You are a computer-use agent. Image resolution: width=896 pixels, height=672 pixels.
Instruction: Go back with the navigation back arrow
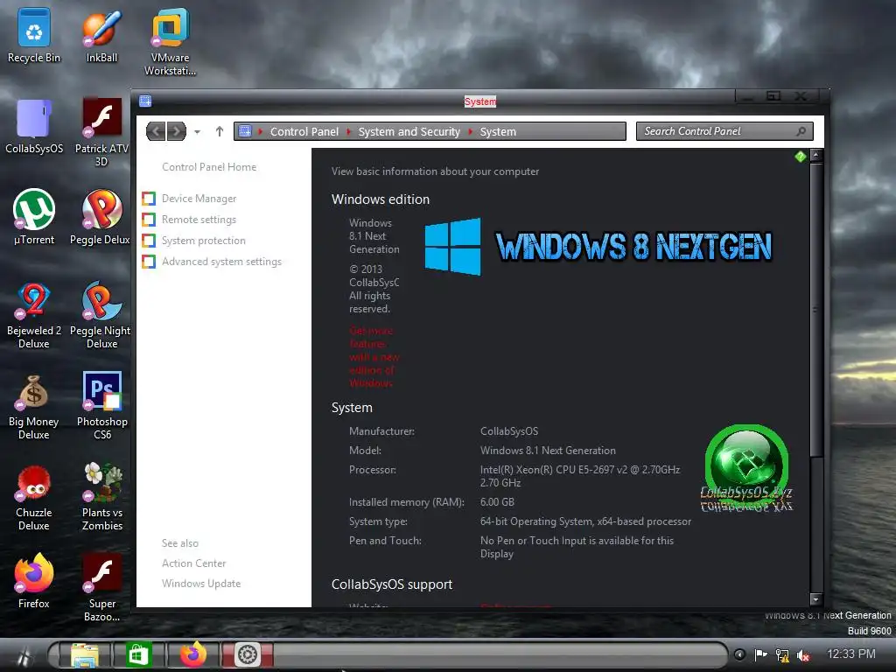156,131
